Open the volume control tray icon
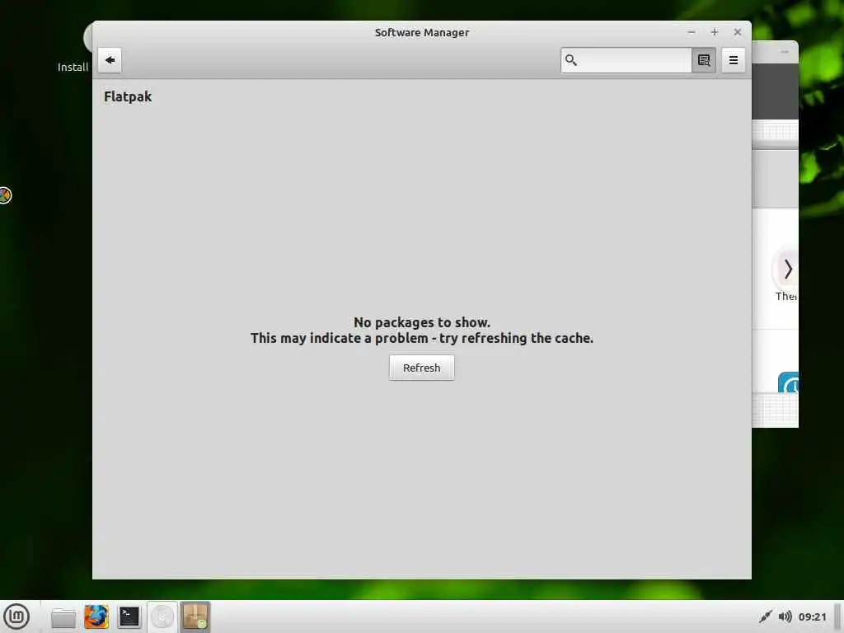Viewport: 844px width, 633px height. (785, 617)
